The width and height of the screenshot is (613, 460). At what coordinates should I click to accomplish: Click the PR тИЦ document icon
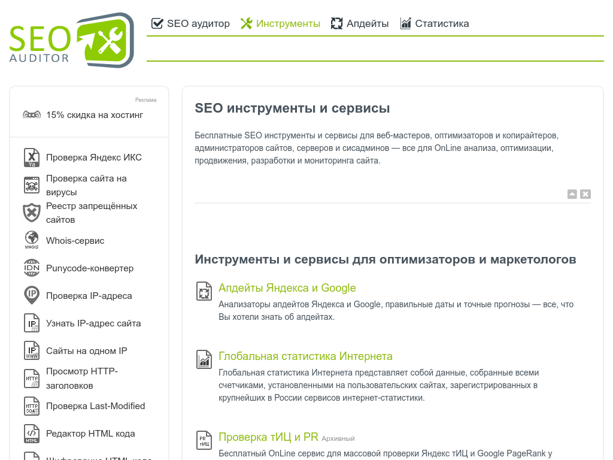(x=204, y=440)
